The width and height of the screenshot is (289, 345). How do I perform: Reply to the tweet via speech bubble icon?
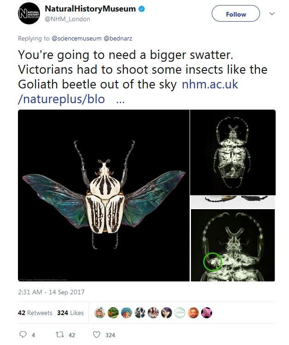pyautogui.click(x=23, y=335)
